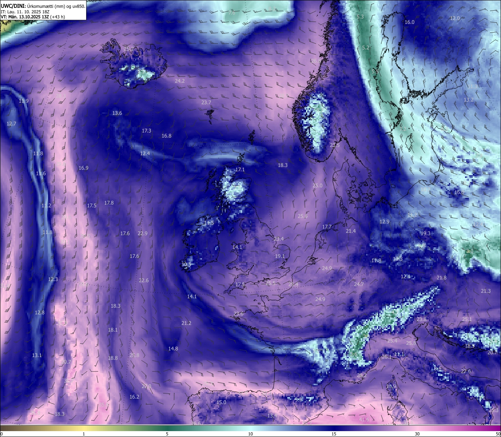Click the map value 23.5
The image size is (501, 437).
[335, 145]
